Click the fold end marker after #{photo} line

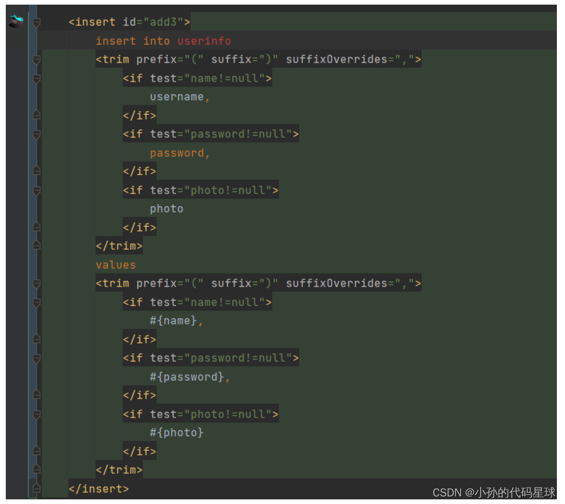[x=37, y=450]
